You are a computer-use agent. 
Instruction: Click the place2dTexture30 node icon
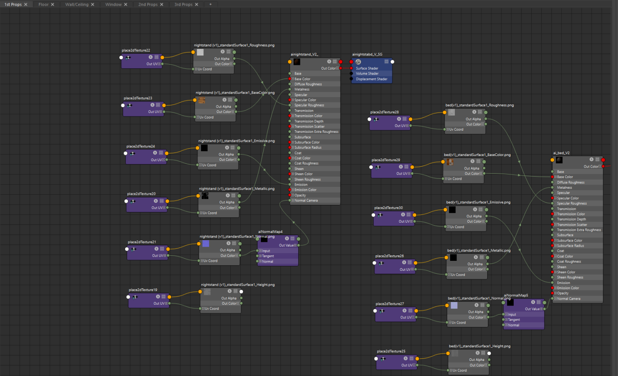point(380,215)
